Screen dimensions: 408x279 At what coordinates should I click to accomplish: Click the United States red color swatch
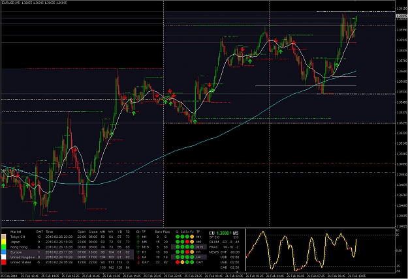(x=3, y=262)
